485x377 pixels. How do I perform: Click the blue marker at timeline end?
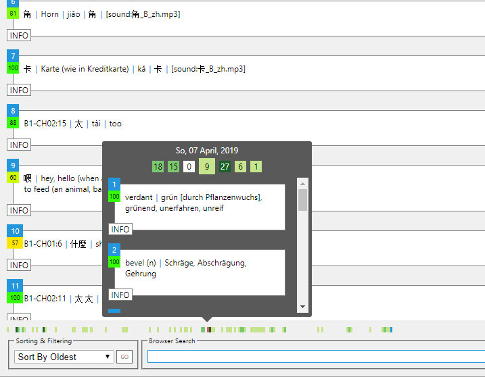(391, 330)
